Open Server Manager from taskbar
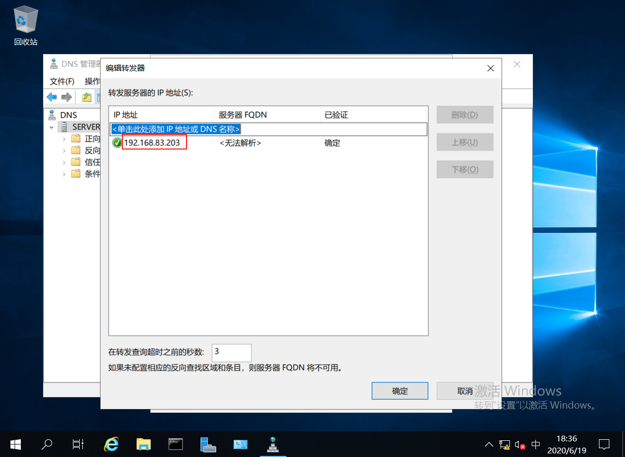The width and height of the screenshot is (625, 457). tap(208, 444)
